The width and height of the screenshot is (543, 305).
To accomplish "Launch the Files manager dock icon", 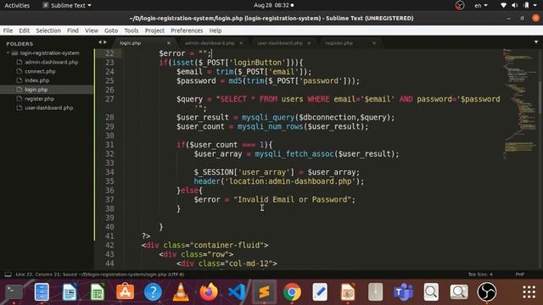I will pyautogui.click(x=42, y=292).
